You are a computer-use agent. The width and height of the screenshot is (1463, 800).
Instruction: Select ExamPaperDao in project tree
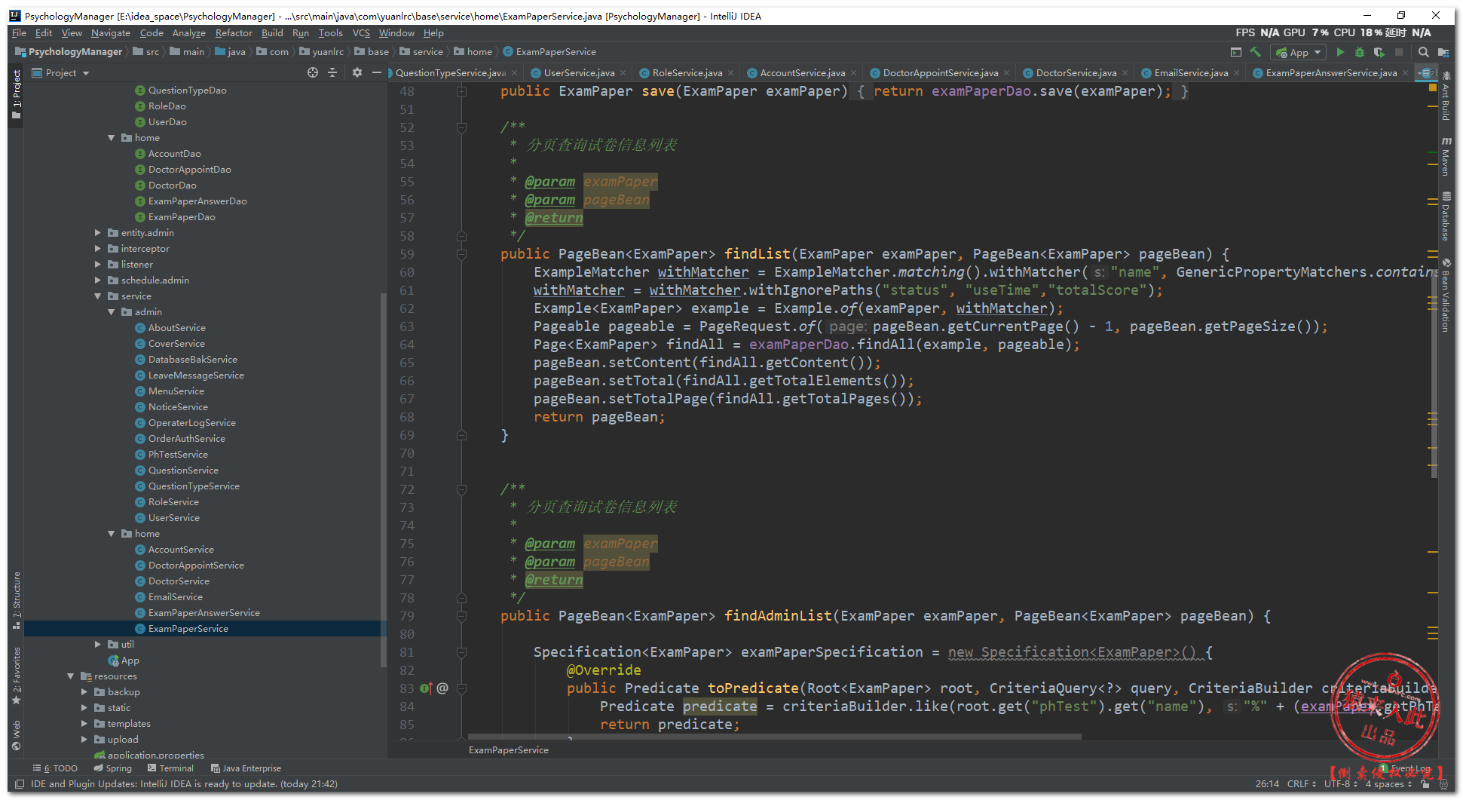click(x=182, y=217)
